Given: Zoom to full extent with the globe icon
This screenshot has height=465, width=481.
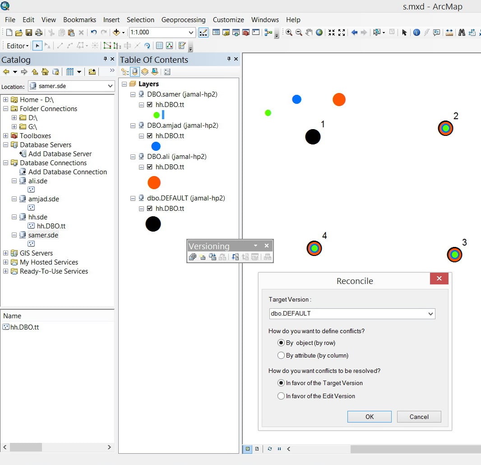Looking at the screenshot, I should point(319,32).
